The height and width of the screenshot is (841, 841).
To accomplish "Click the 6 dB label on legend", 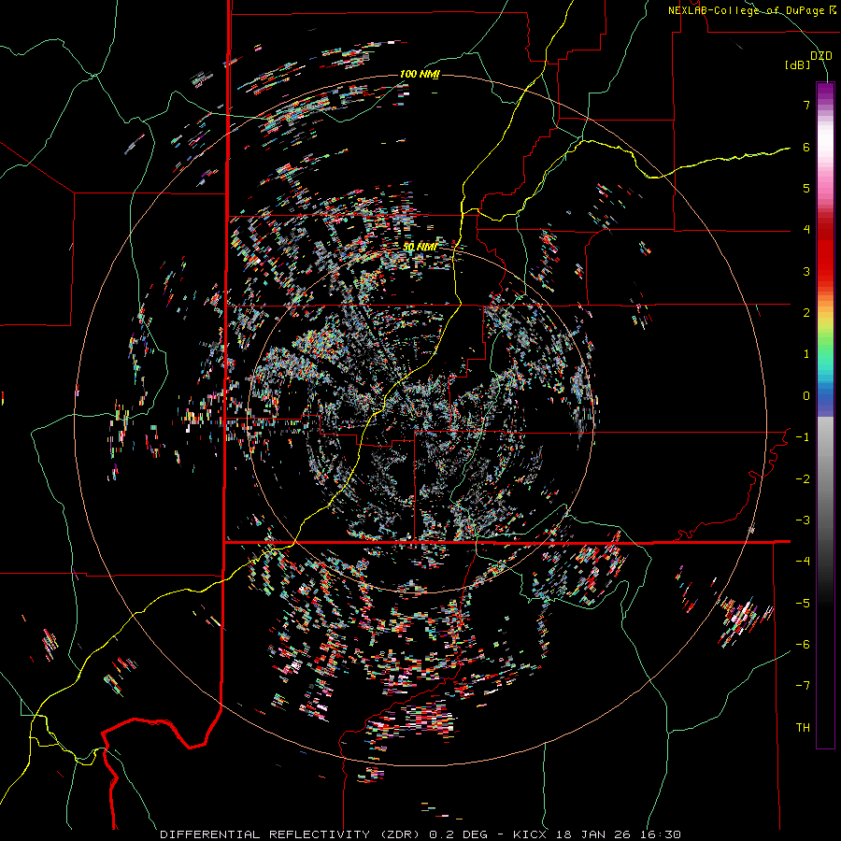I will (x=806, y=147).
